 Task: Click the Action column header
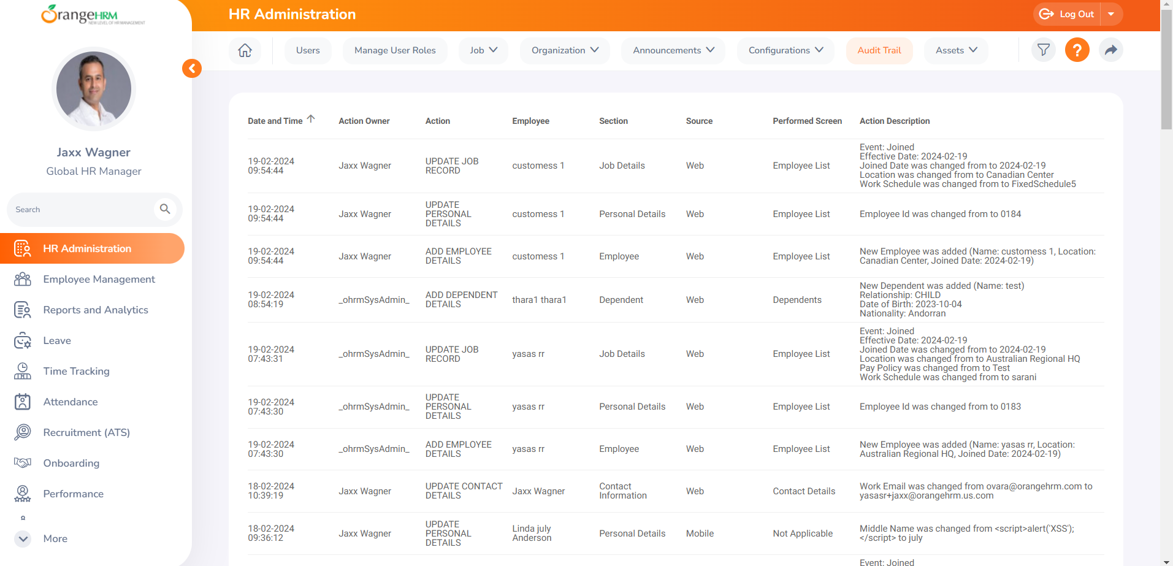(438, 121)
